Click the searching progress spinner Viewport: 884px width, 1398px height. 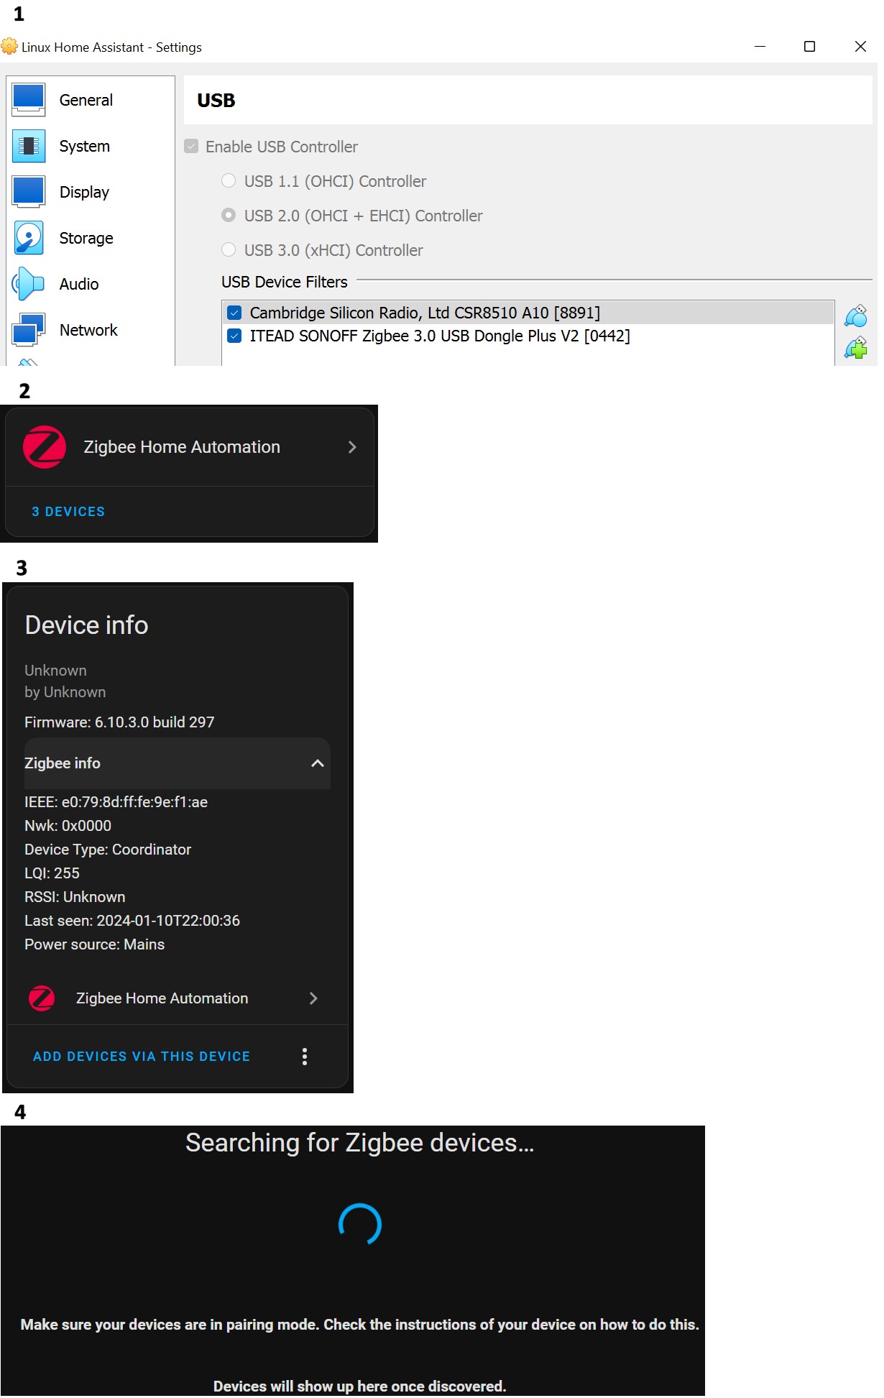click(x=360, y=1224)
